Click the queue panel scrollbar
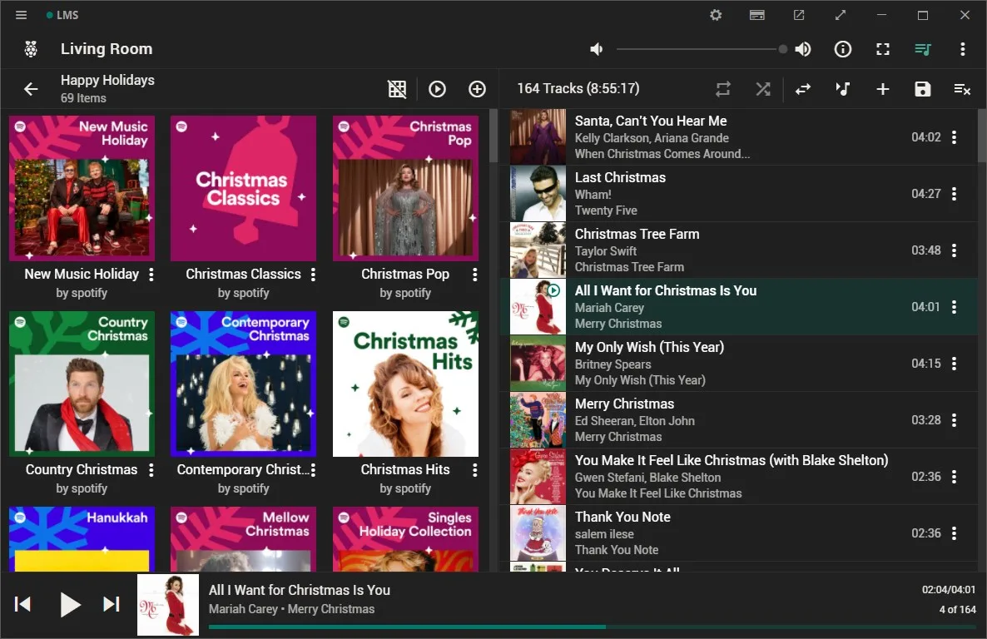Image resolution: width=987 pixels, height=639 pixels. click(982, 136)
